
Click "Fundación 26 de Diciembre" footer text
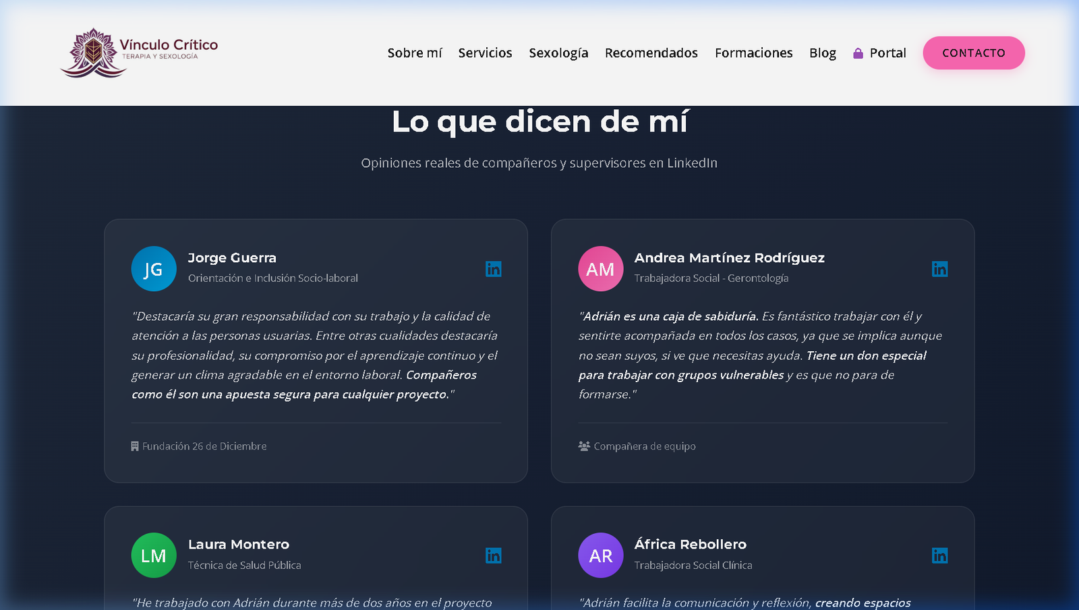point(204,446)
